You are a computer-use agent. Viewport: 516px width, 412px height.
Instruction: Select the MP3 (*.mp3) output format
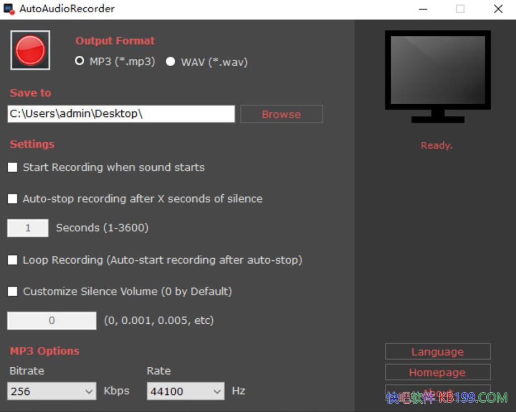point(79,62)
